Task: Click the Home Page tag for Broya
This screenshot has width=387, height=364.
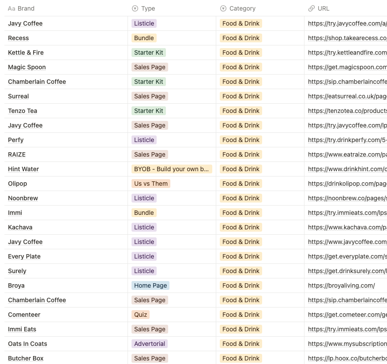Action: point(150,285)
